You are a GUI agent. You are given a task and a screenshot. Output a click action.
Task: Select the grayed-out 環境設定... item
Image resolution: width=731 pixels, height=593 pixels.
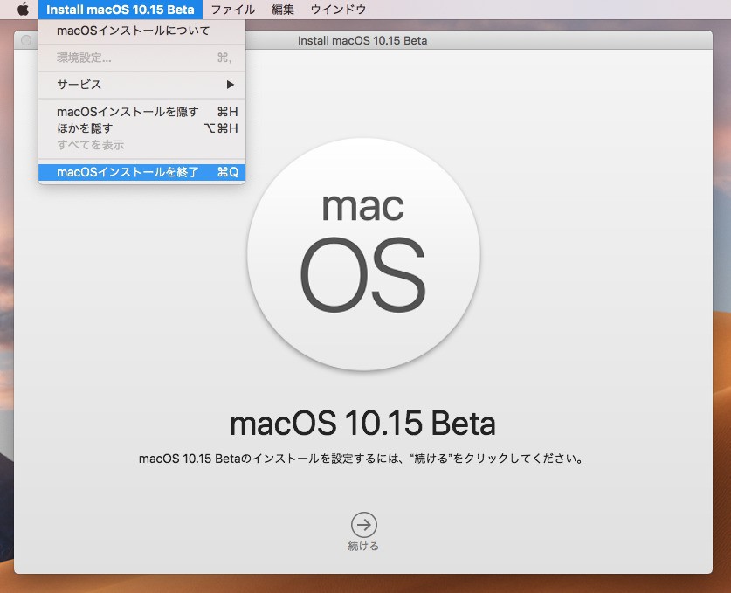84,58
